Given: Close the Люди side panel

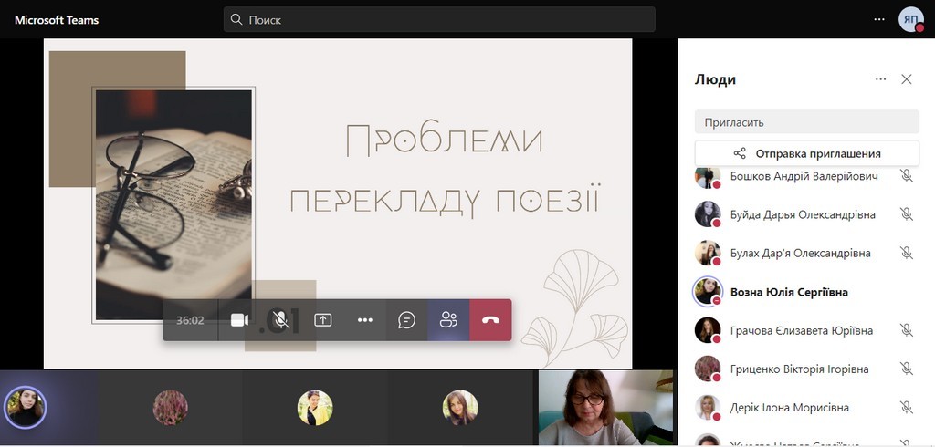Looking at the screenshot, I should (907, 79).
